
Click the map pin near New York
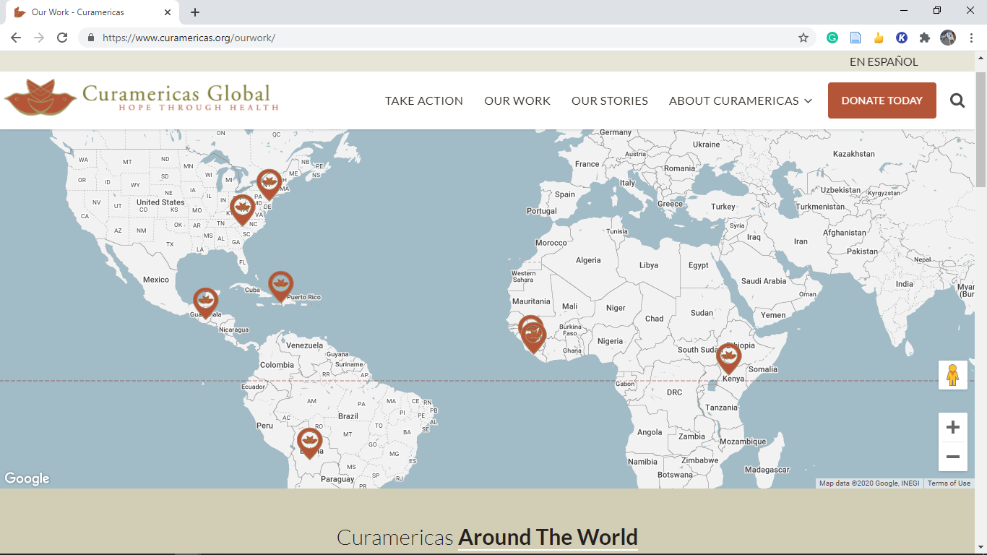[x=269, y=184]
